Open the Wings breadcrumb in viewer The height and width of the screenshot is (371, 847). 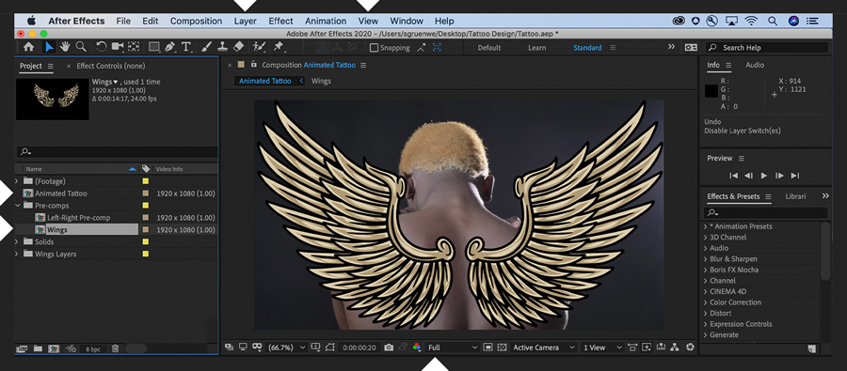pyautogui.click(x=321, y=81)
